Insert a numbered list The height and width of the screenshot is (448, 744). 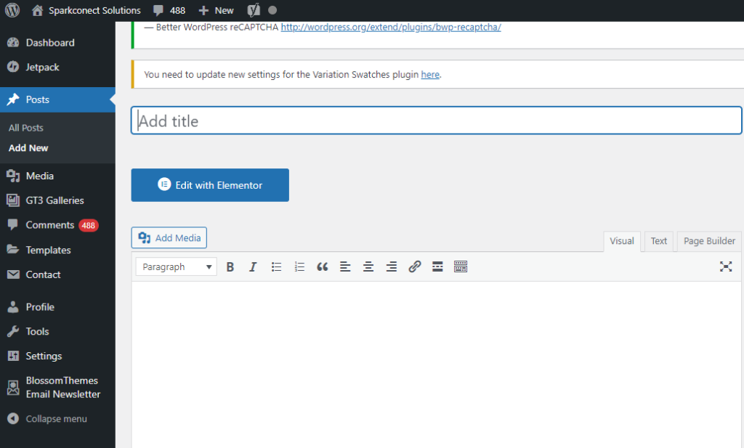[x=299, y=267]
